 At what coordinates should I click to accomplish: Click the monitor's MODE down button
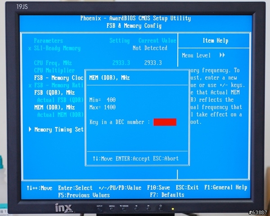[124, 209]
